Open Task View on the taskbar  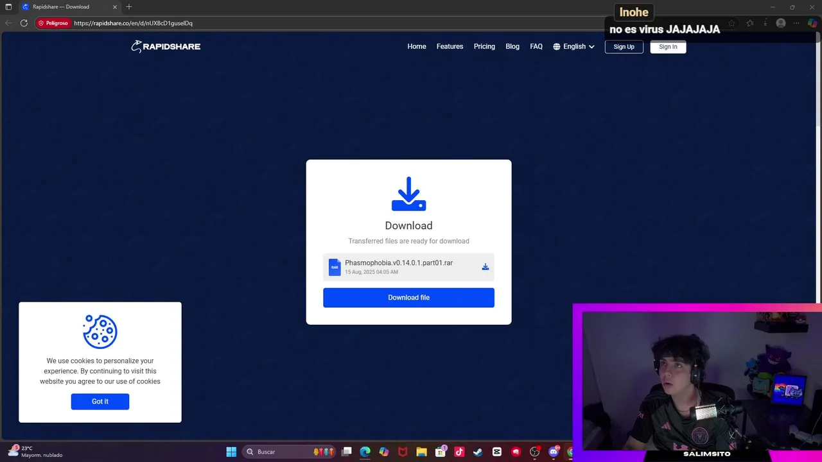coord(347,452)
